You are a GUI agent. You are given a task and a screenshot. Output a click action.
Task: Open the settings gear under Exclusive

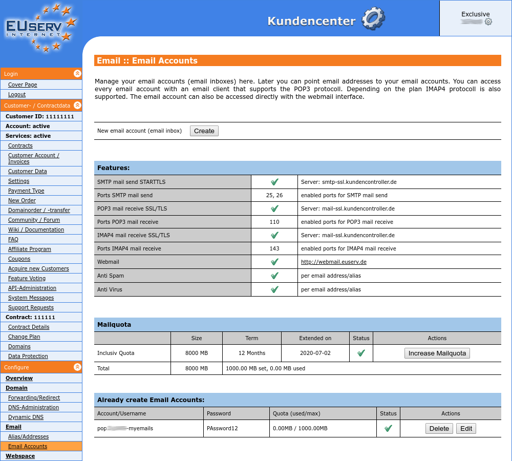pos(488,22)
